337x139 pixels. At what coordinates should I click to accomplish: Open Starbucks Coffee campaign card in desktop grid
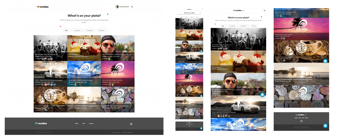(50, 99)
